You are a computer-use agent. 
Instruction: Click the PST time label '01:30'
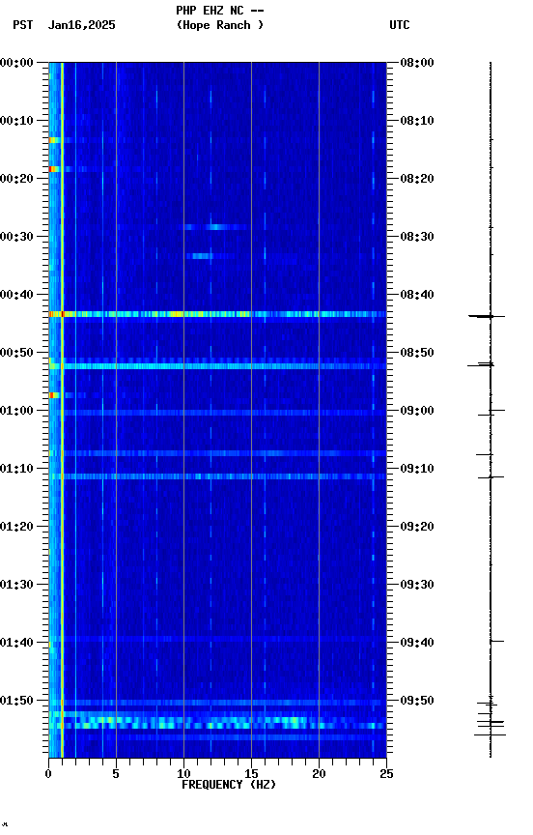(16, 585)
